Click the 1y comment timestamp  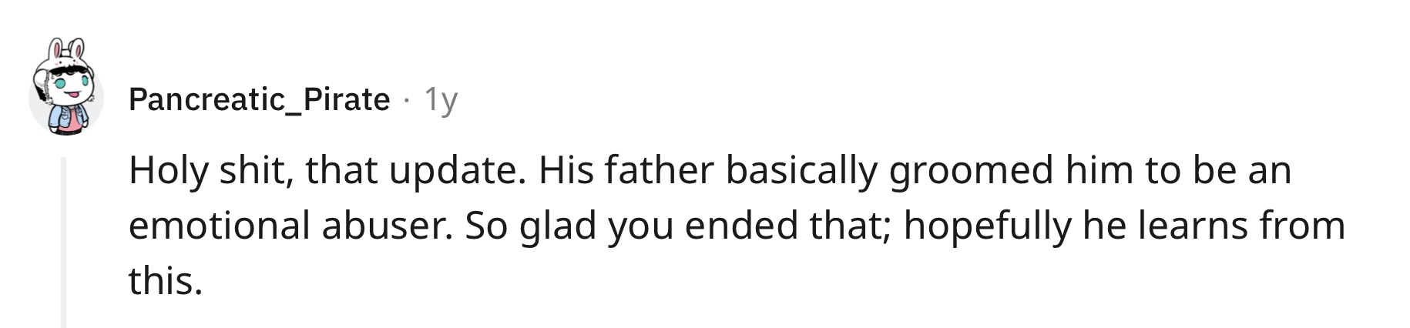point(441,99)
